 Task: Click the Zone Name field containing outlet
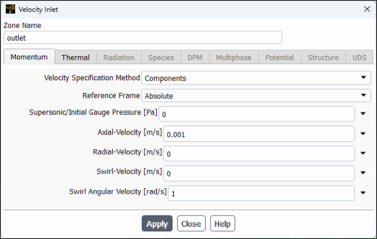pos(143,37)
